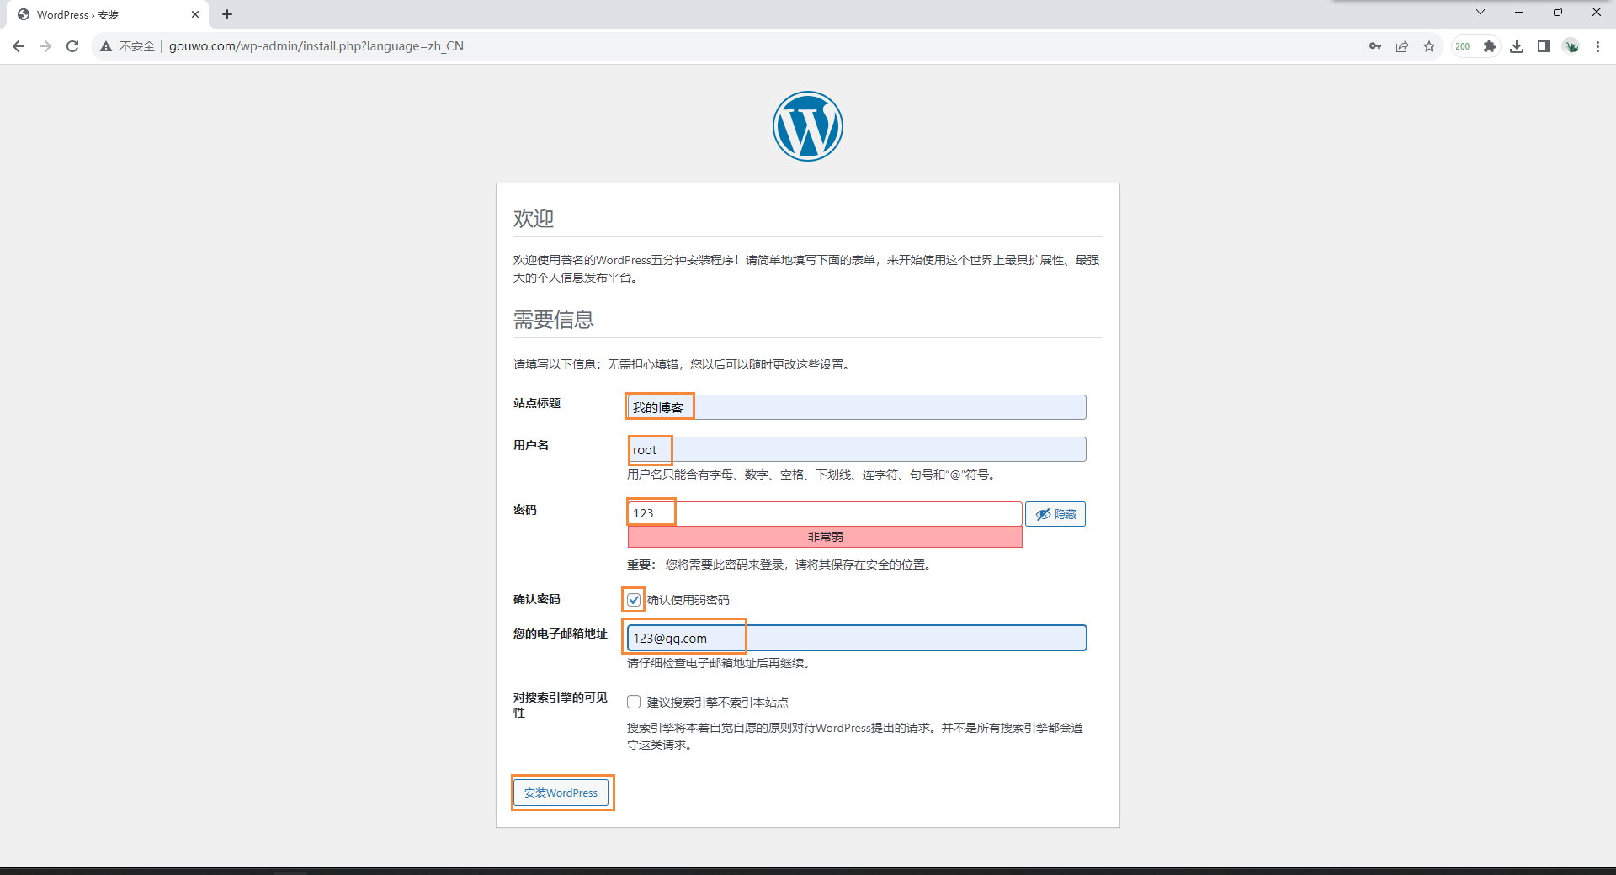This screenshot has width=1616, height=875.
Task: Share this page from the address bar
Action: [x=1402, y=46]
